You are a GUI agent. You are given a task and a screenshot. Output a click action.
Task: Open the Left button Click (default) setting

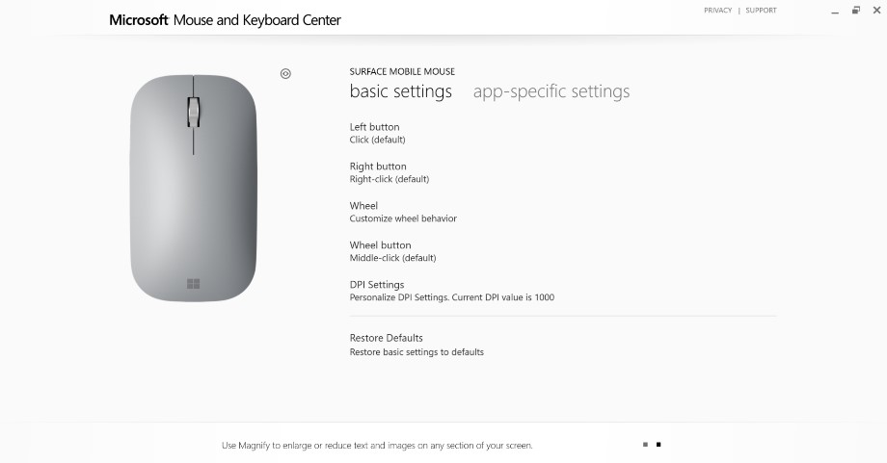pyautogui.click(x=377, y=133)
